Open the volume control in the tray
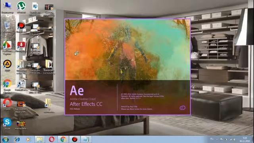This screenshot has height=143, width=254. [235, 139]
